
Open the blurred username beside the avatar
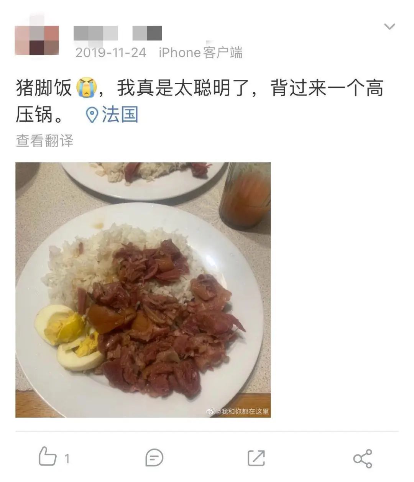[x=95, y=33]
